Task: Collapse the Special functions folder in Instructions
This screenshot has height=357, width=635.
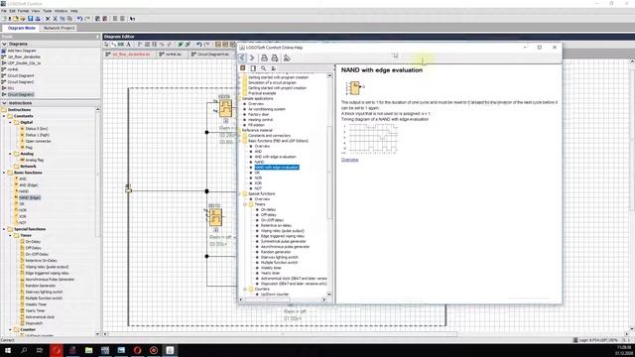Action: coord(4,229)
